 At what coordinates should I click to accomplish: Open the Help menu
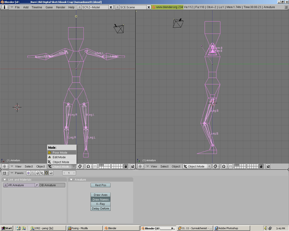coord(71,7)
